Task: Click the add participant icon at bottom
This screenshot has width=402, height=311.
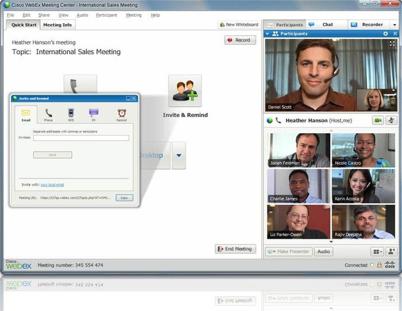Action: [391, 251]
